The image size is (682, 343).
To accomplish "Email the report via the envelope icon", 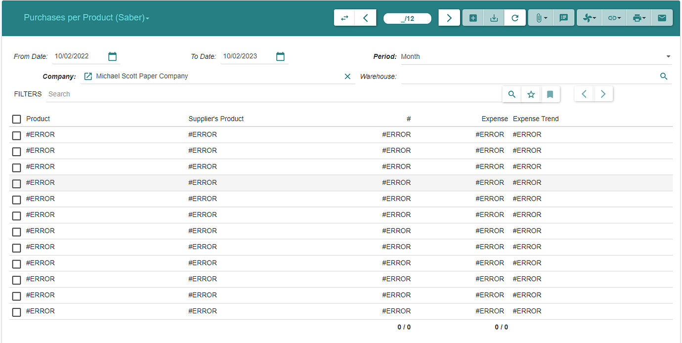I will [x=662, y=17].
